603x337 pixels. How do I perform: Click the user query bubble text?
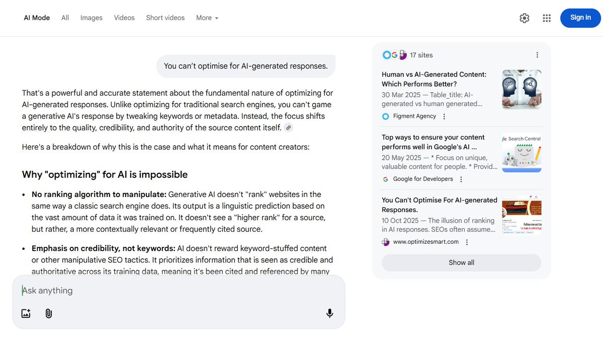[246, 66]
